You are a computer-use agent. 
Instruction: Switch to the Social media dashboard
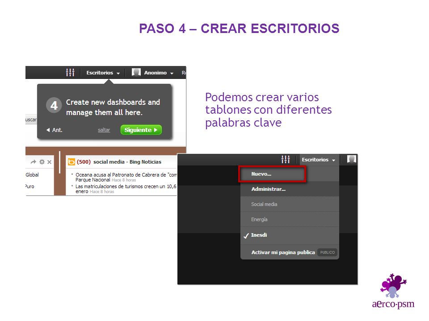pyautogui.click(x=290, y=204)
